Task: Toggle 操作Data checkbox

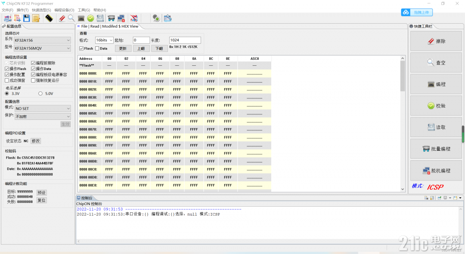Action: point(33,69)
